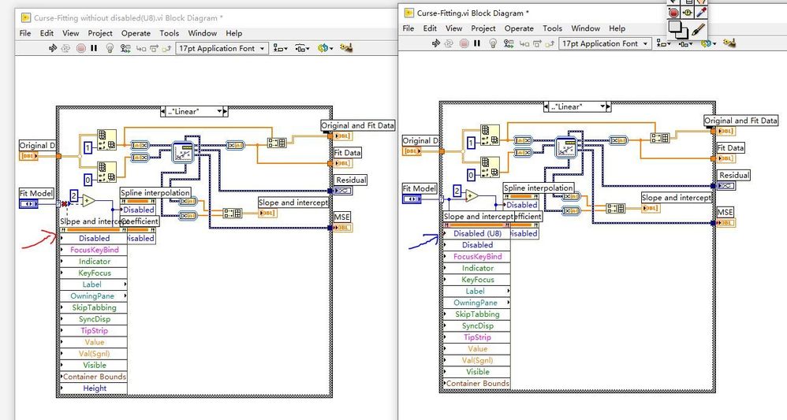Open Align Objects menu in left window
The height and width of the screenshot is (420, 787).
click(280, 48)
